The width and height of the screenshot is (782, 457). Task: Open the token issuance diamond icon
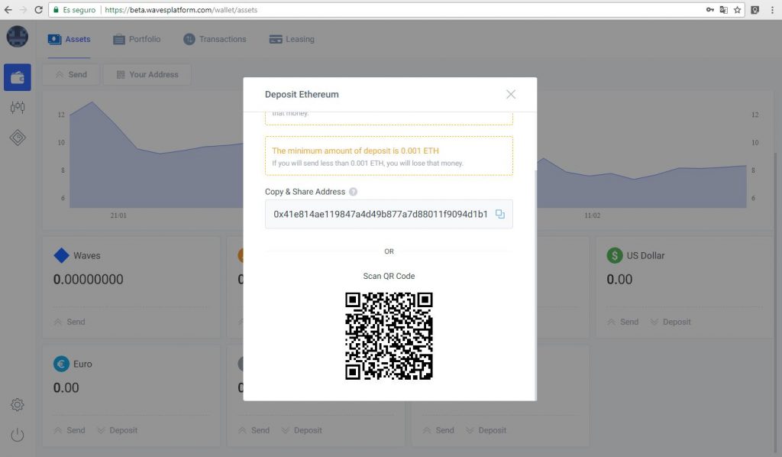(x=18, y=138)
